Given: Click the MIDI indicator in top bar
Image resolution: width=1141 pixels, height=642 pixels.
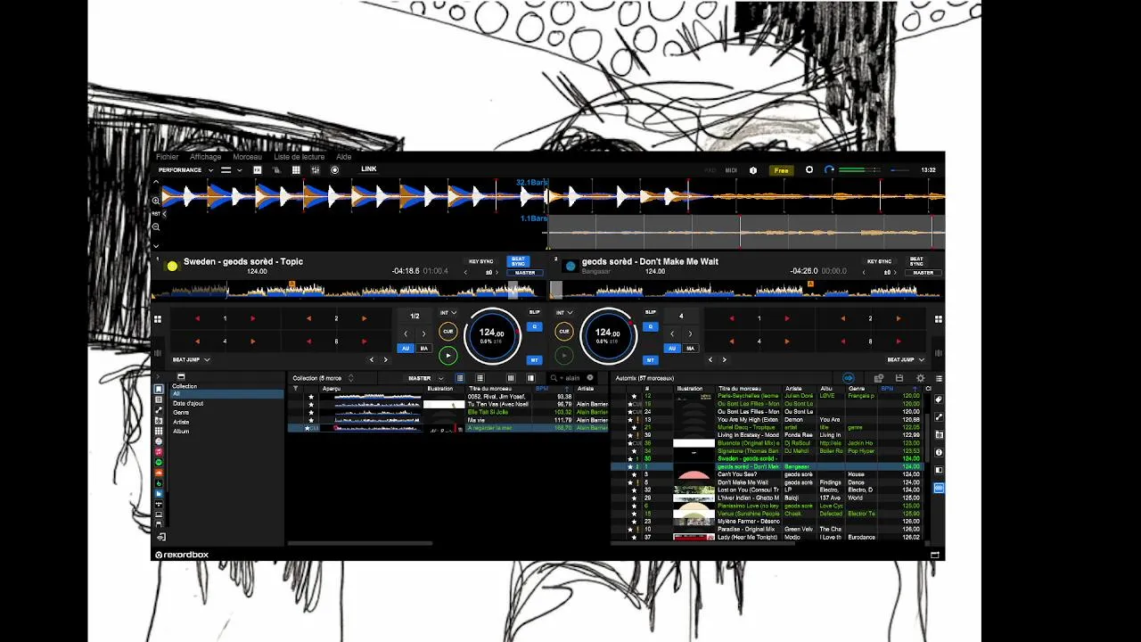Looking at the screenshot, I should (731, 170).
